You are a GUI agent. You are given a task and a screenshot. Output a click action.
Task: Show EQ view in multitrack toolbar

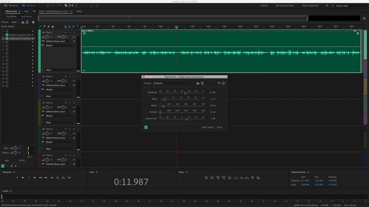[52, 26]
